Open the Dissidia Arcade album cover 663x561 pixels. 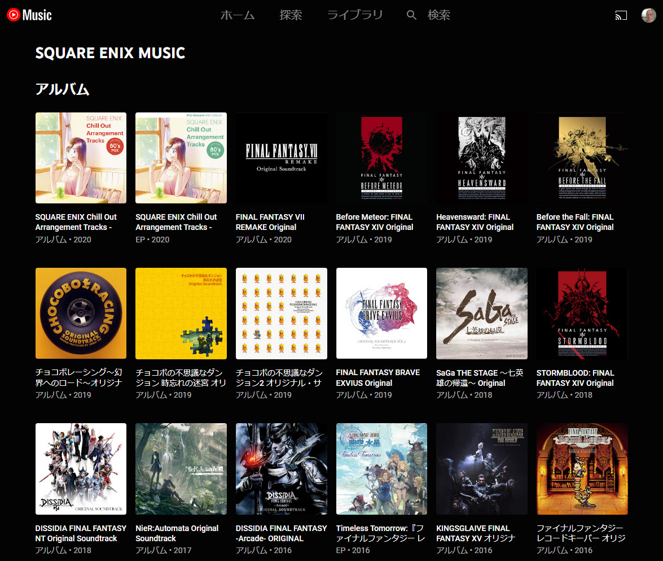281,469
